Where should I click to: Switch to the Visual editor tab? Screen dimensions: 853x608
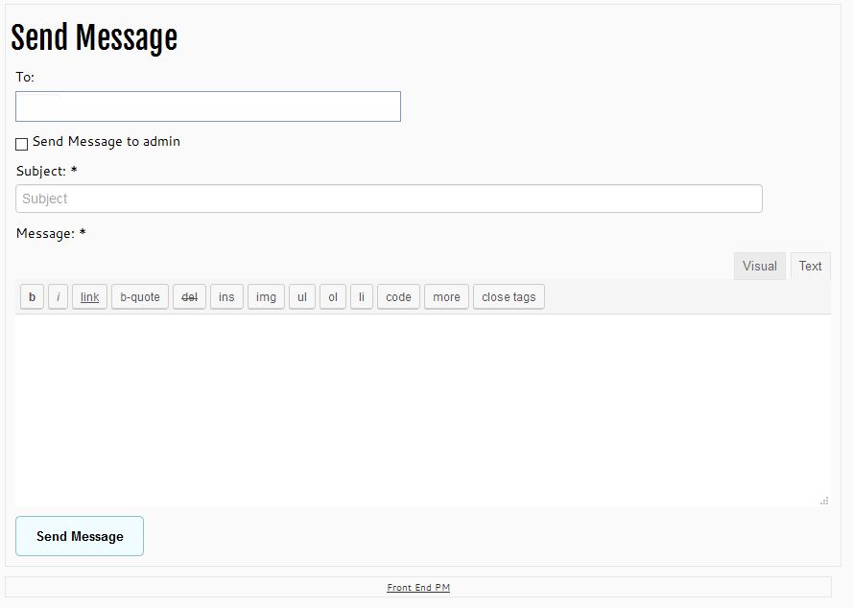point(759,267)
